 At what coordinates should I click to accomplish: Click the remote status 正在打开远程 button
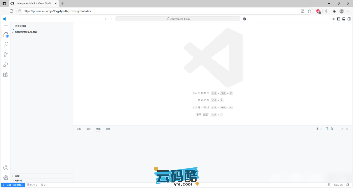tap(13, 185)
